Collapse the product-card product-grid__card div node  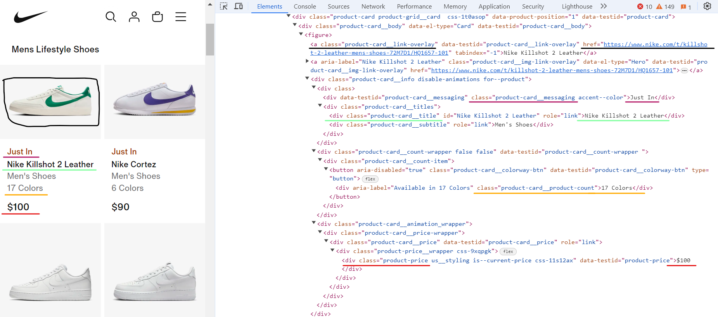point(289,16)
